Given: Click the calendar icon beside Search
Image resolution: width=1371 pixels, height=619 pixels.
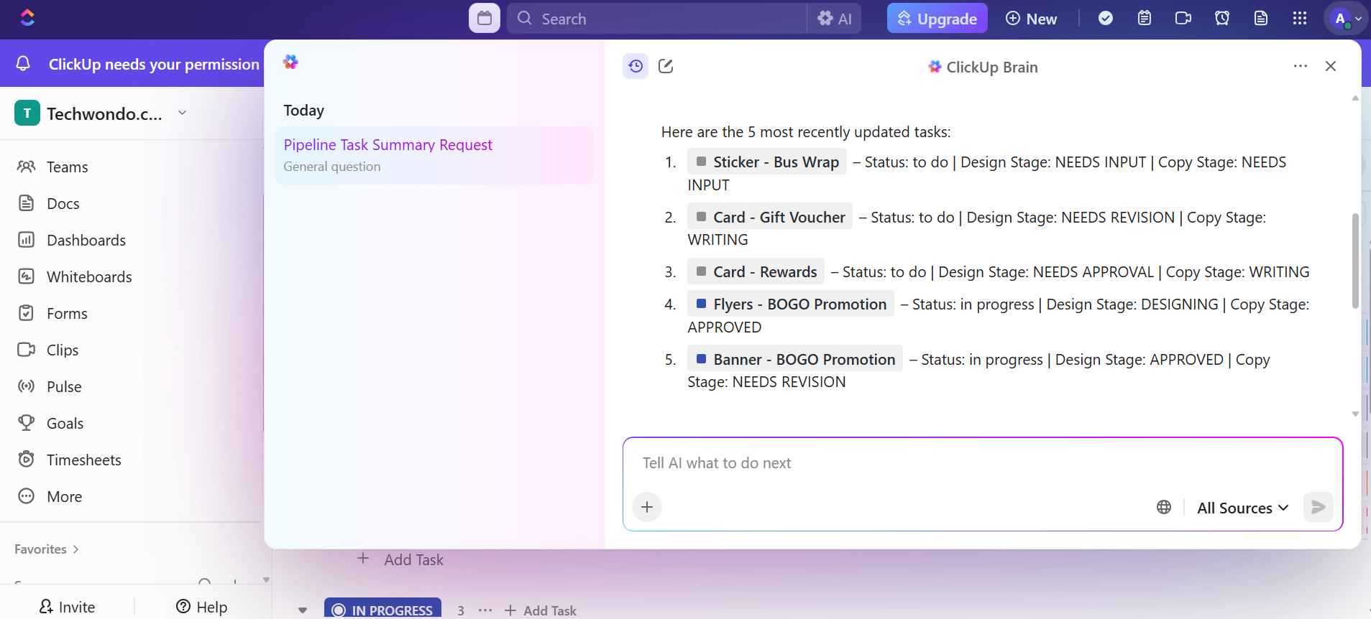Looking at the screenshot, I should click(x=485, y=19).
